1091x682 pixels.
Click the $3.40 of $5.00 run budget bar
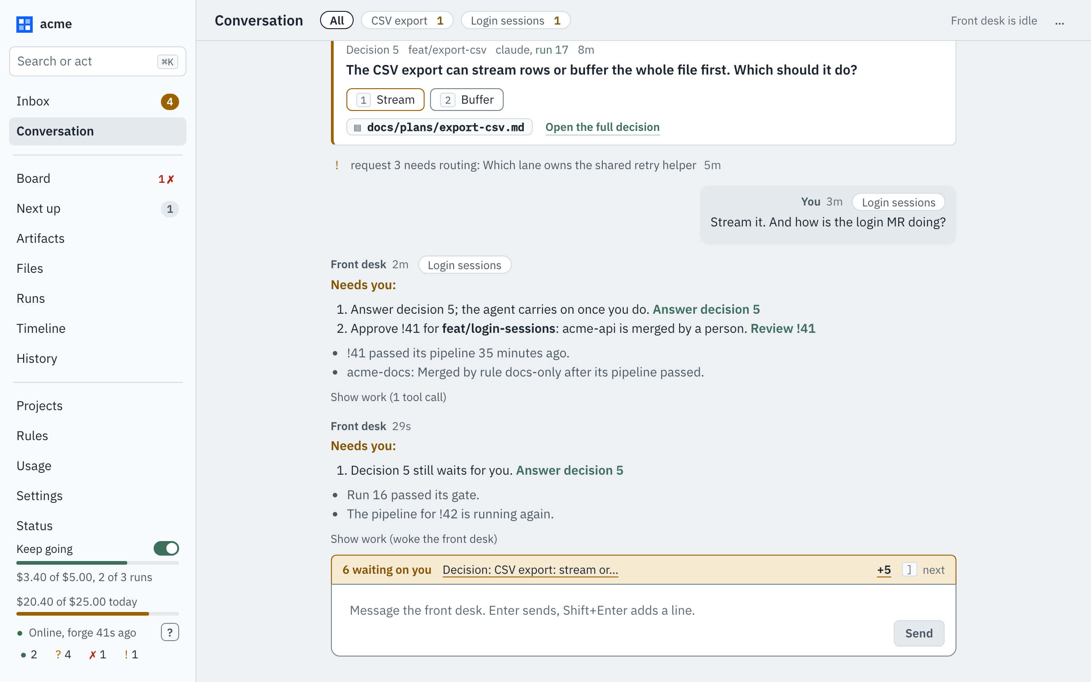tap(98, 563)
